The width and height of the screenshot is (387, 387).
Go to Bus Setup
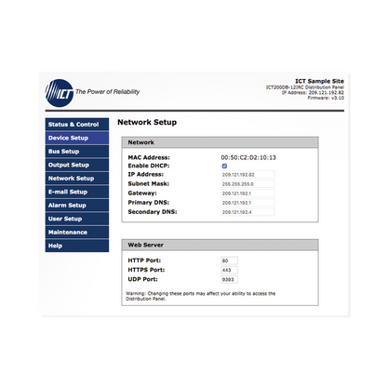point(77,152)
